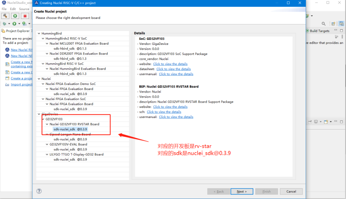The image size is (346, 199).
Task: Minimize the Build Targets view
Action: (336, 30)
